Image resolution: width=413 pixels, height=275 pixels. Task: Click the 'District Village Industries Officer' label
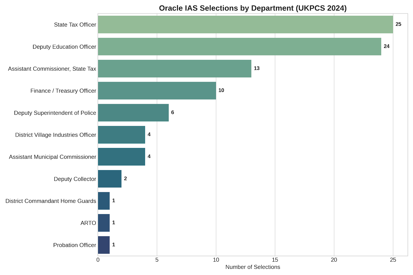coord(56,135)
